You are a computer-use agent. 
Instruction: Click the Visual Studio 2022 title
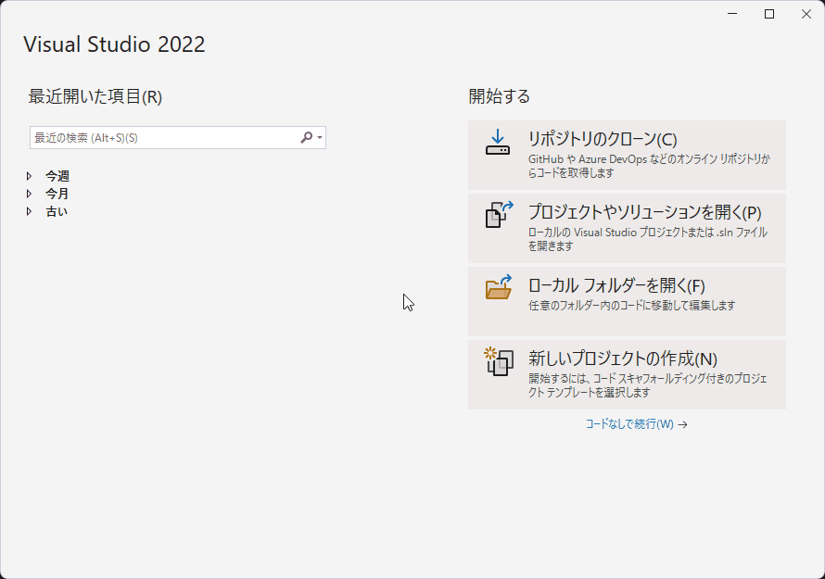pyautogui.click(x=114, y=44)
